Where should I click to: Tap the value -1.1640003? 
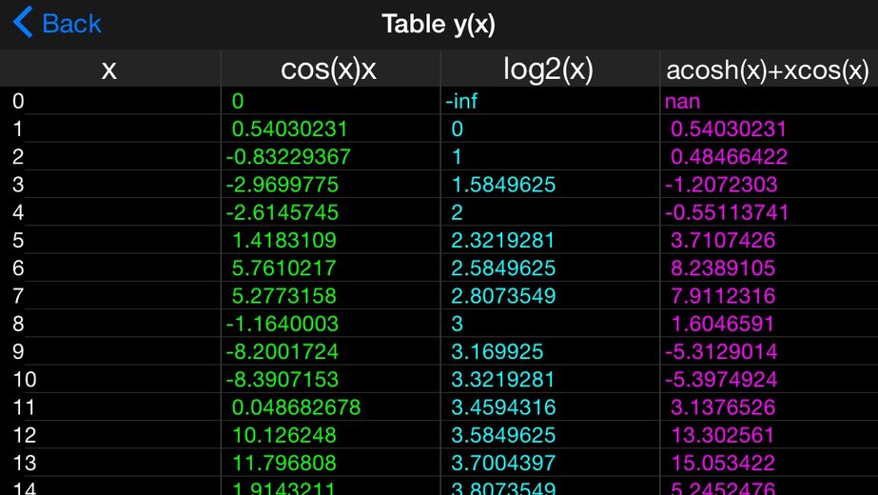(x=283, y=324)
